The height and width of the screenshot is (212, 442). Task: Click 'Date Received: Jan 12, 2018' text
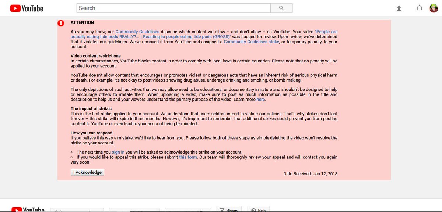(x=311, y=174)
